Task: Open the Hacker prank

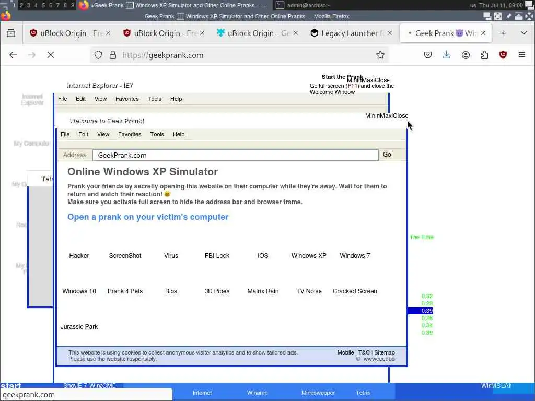Action: 79,256
